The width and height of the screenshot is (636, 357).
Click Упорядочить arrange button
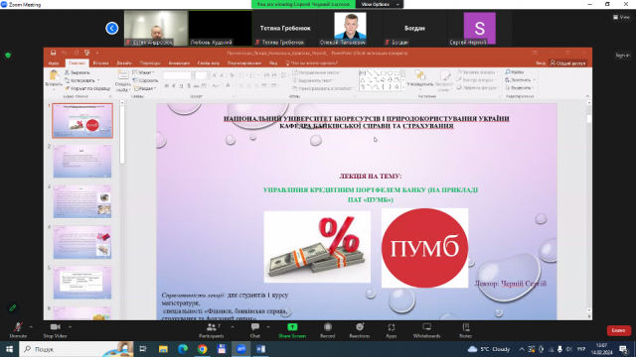(420, 79)
